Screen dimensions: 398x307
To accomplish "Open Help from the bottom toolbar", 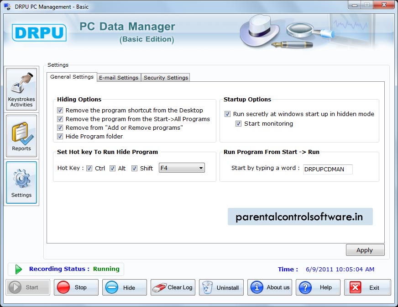I will [x=318, y=287].
